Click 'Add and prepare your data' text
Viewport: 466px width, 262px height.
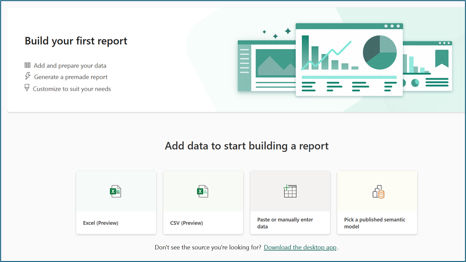[x=70, y=65]
